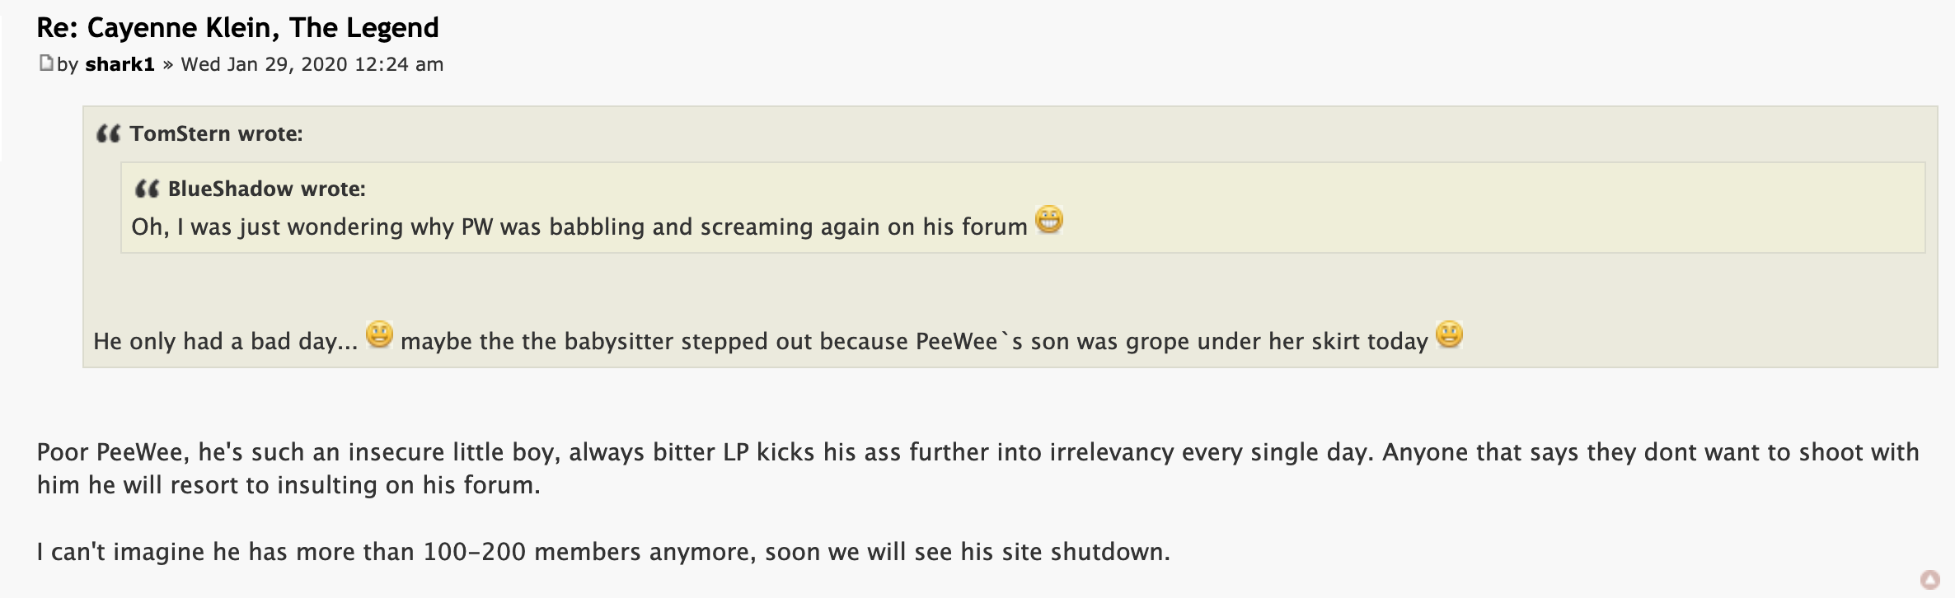Click the back-to-top arrow icon
The width and height of the screenshot is (1955, 598).
click(1929, 580)
